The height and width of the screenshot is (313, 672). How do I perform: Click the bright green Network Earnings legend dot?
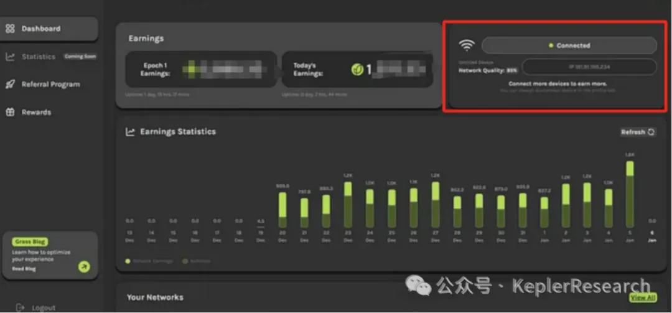pyautogui.click(x=128, y=261)
